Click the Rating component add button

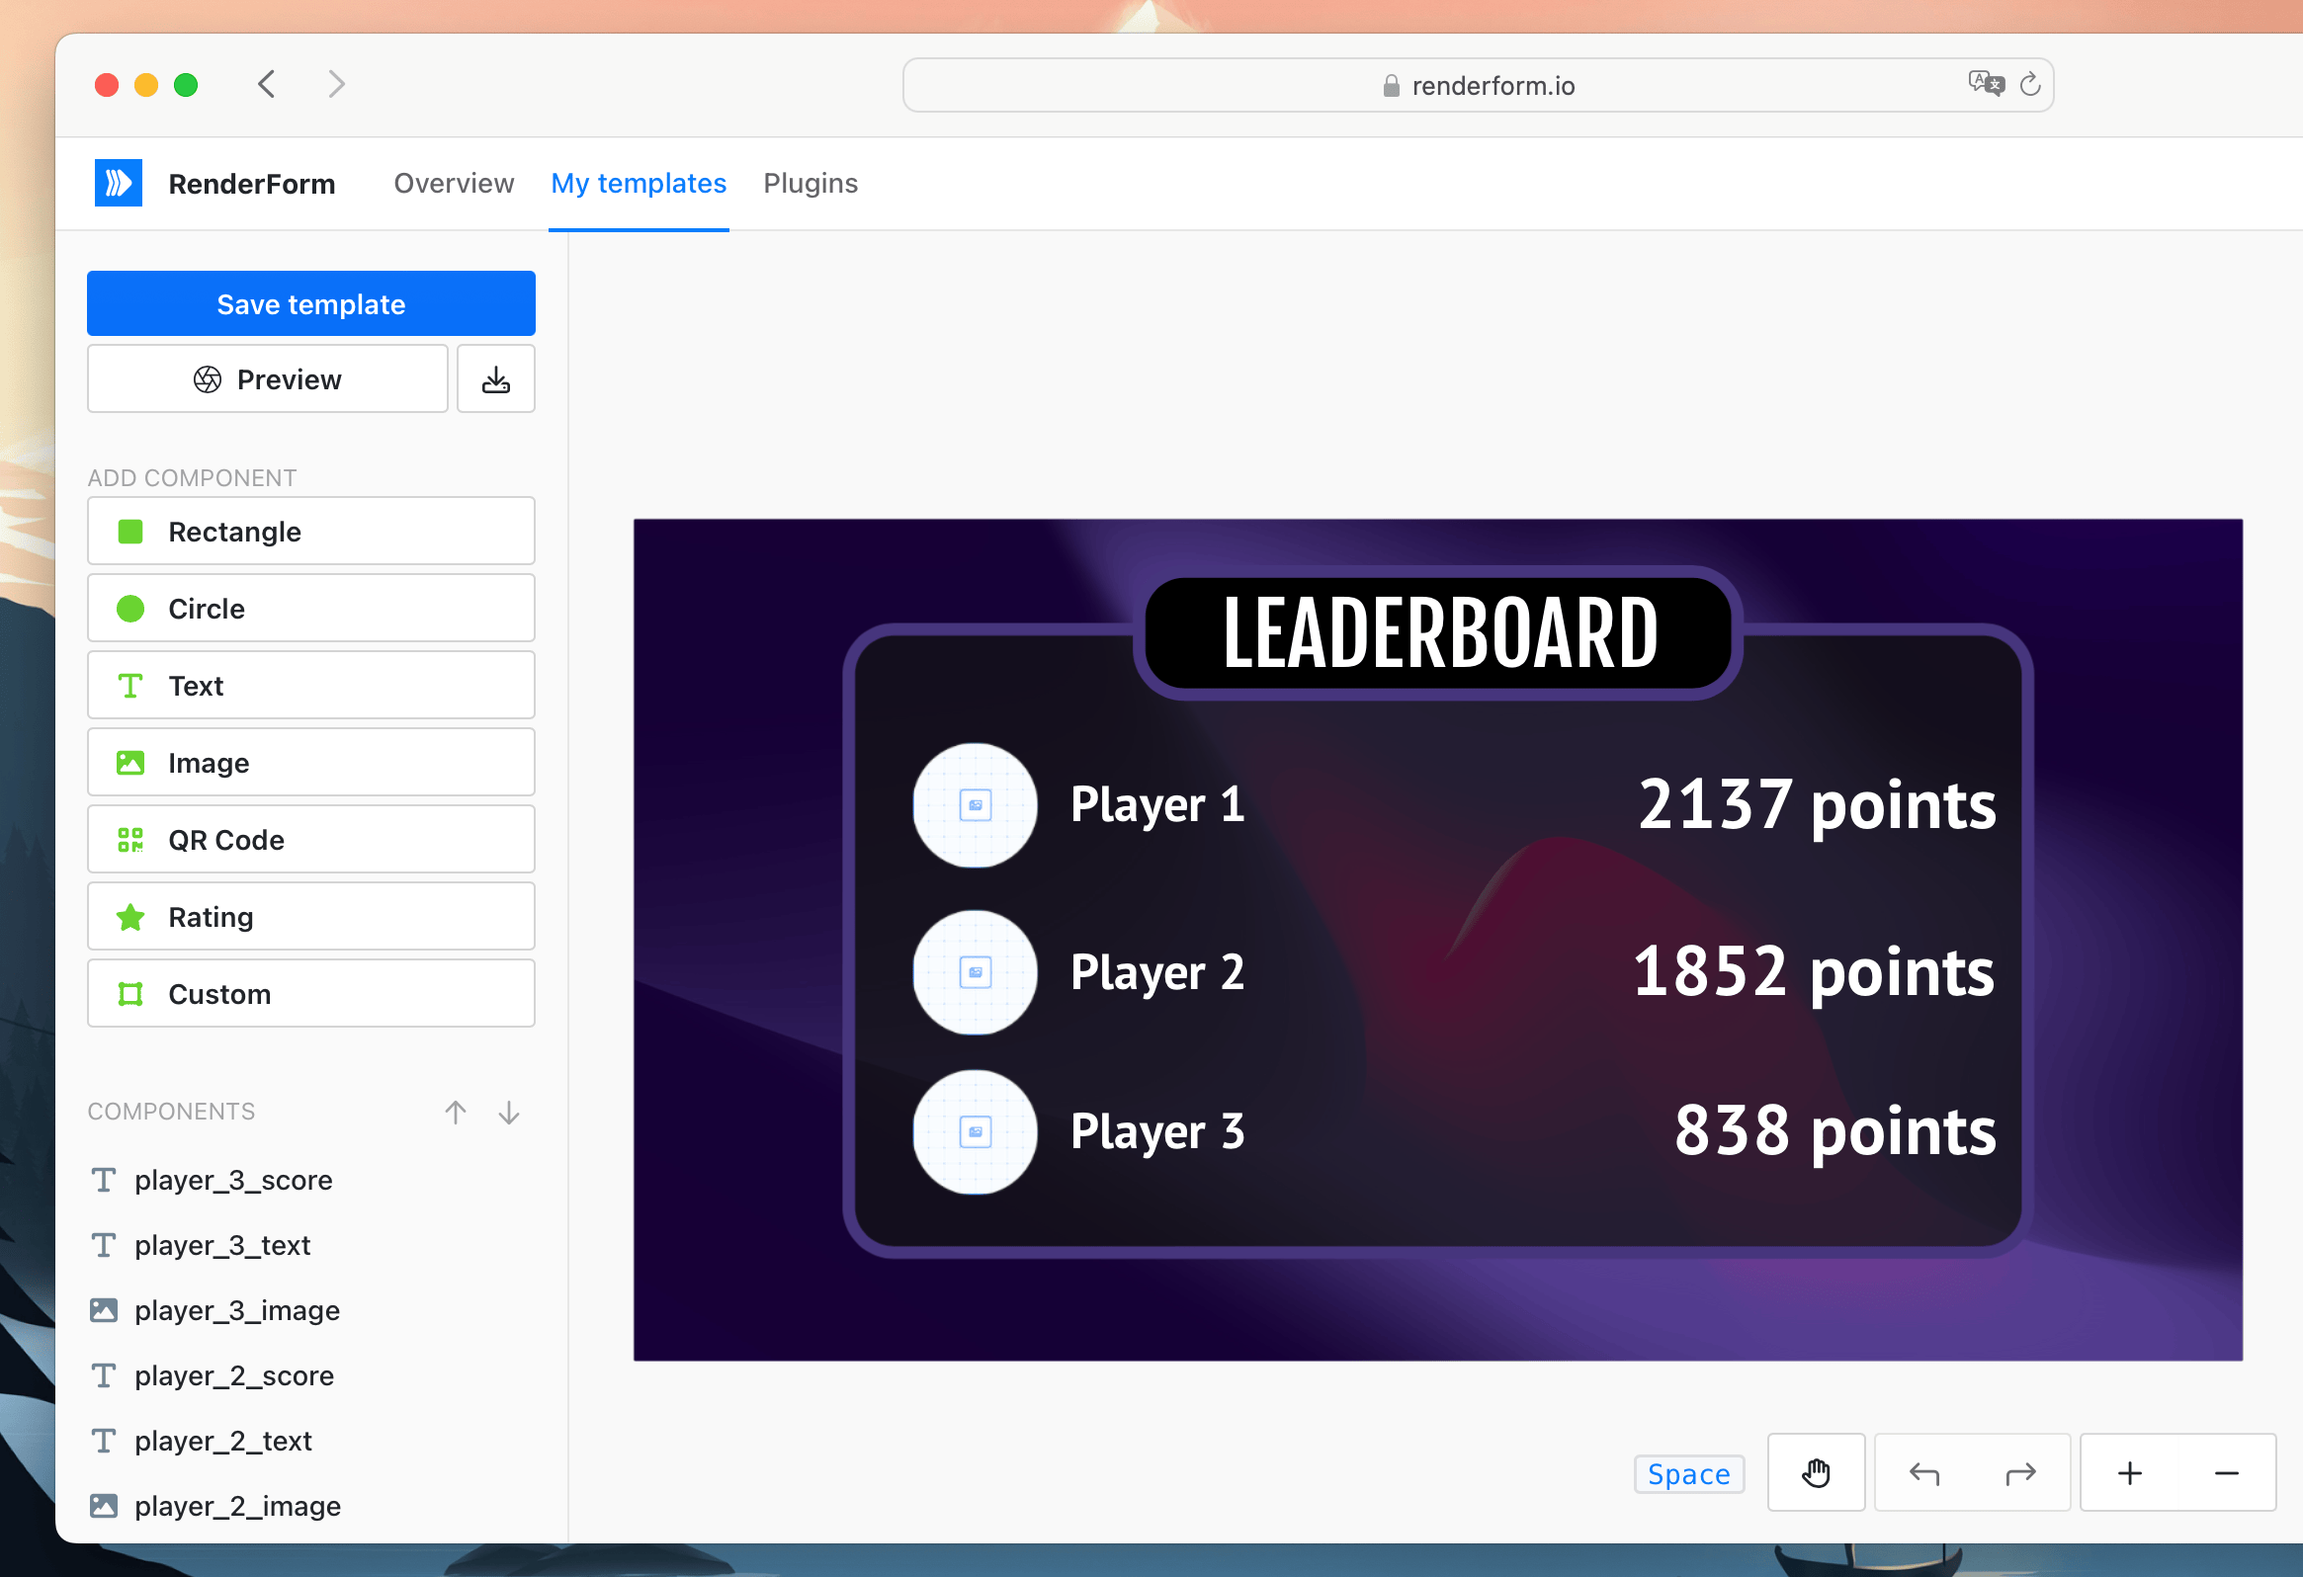tap(309, 917)
